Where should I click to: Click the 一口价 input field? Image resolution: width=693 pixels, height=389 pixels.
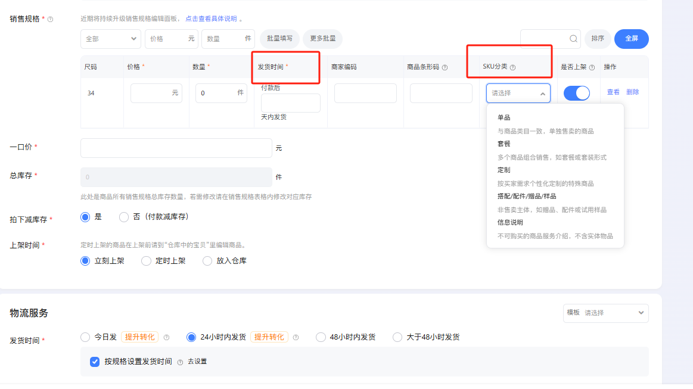176,148
